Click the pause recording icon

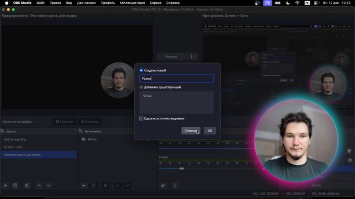pos(349,151)
